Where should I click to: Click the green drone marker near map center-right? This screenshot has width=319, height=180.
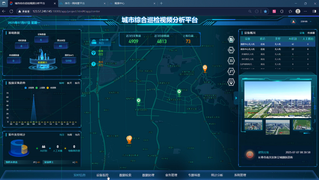click(179, 92)
